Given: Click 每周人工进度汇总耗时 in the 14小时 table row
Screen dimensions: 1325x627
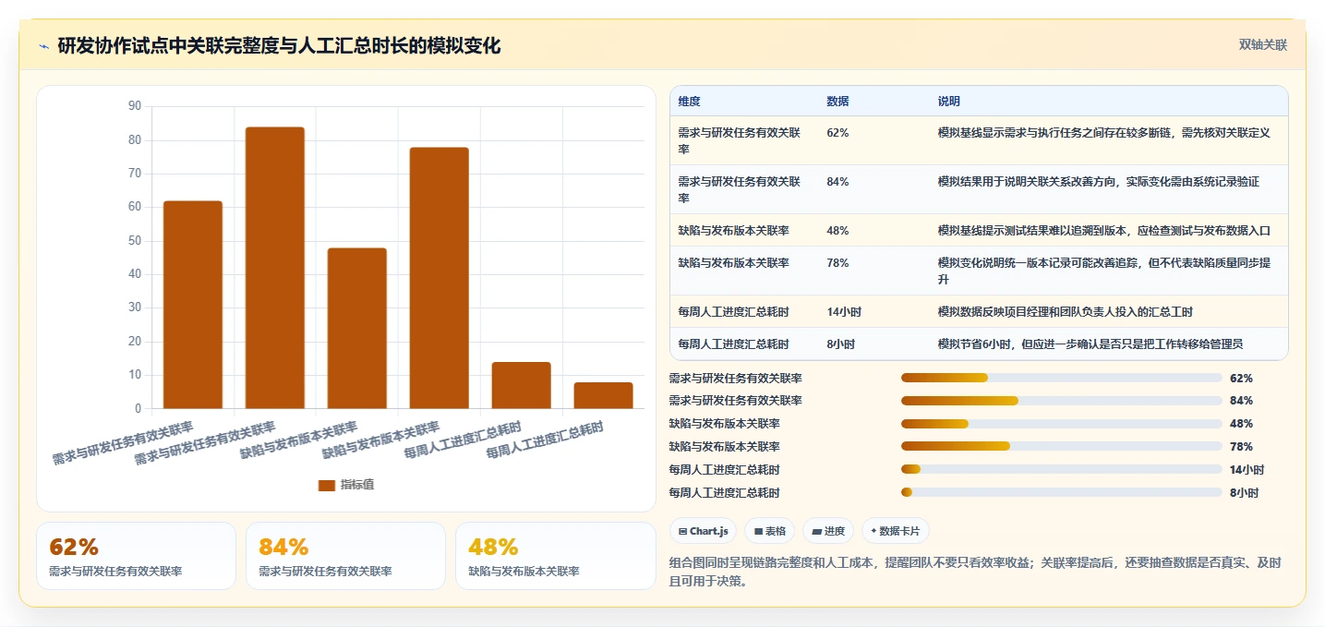Looking at the screenshot, I should pos(733,312).
